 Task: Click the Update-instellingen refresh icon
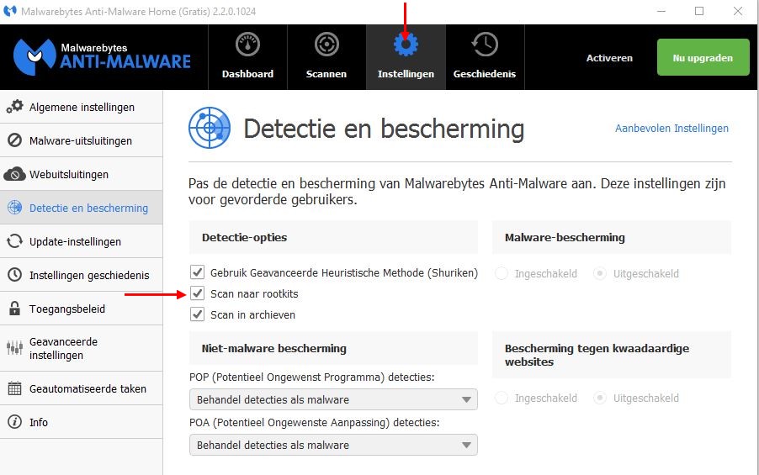click(x=14, y=241)
